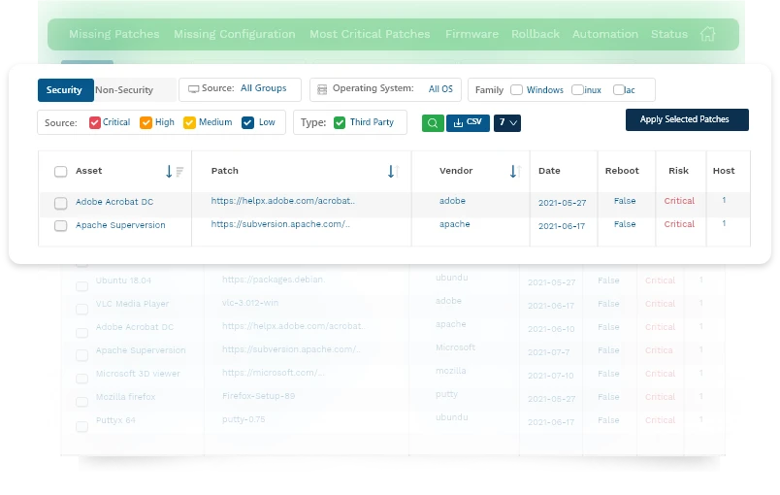Uncheck the High severity checkbox
The height and width of the screenshot is (495, 780).
[146, 123]
